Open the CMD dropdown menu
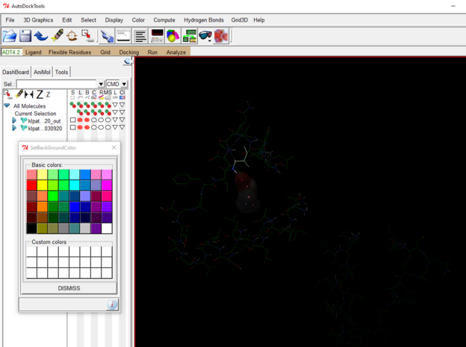466x347 pixels. [124, 85]
